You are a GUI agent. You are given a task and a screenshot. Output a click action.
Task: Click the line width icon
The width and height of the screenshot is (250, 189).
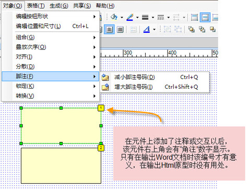(145, 17)
